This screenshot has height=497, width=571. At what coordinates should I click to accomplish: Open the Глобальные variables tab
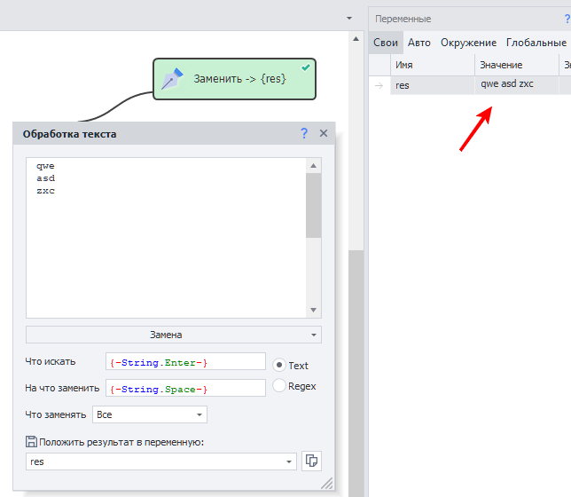(536, 42)
